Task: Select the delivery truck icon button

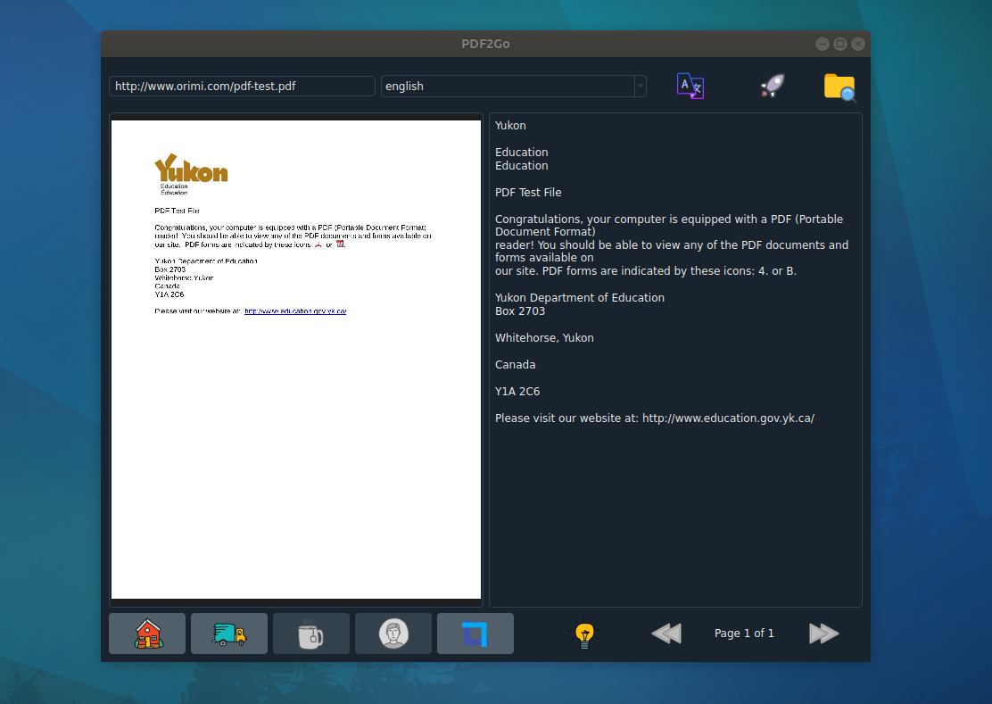Action: tap(228, 634)
